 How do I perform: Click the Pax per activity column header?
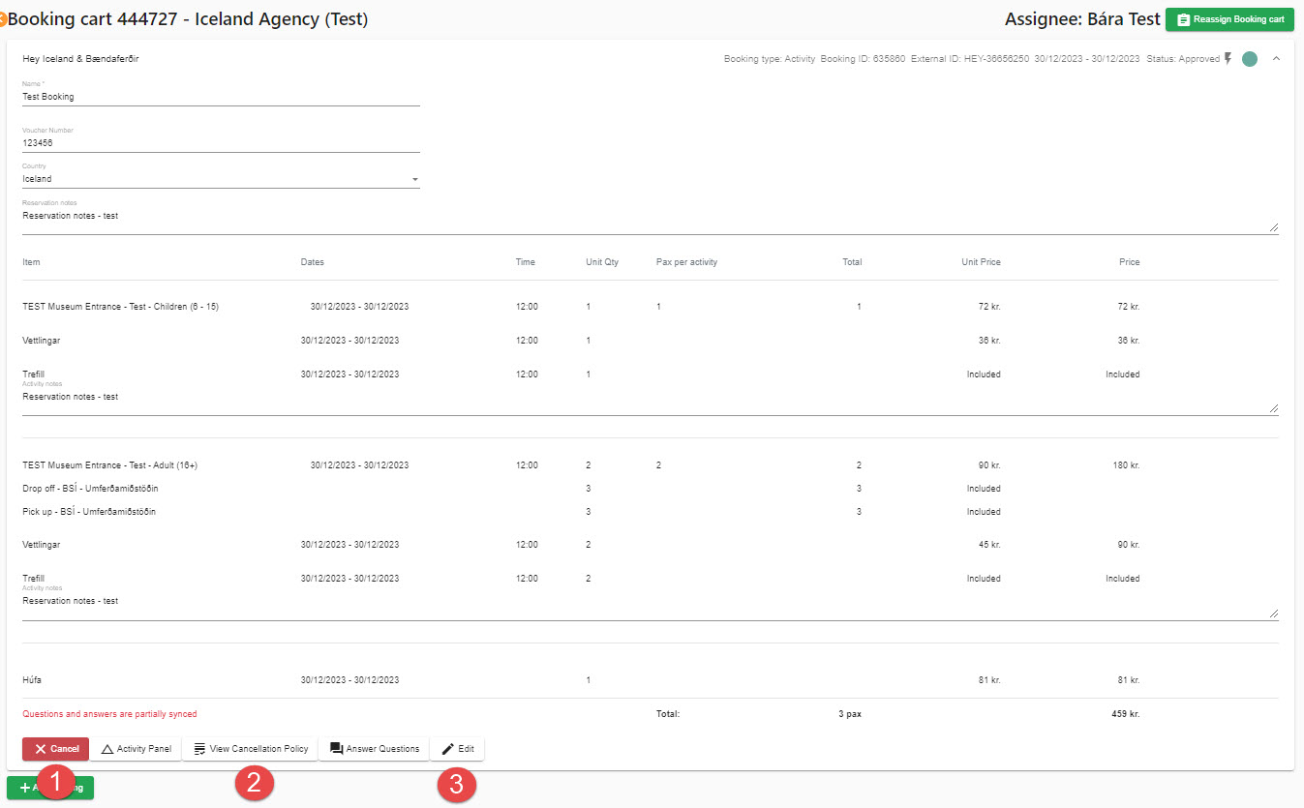(x=686, y=262)
